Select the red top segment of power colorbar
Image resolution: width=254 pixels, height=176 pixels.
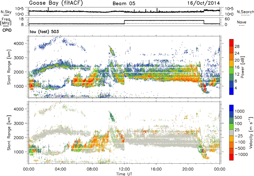pos(231,43)
